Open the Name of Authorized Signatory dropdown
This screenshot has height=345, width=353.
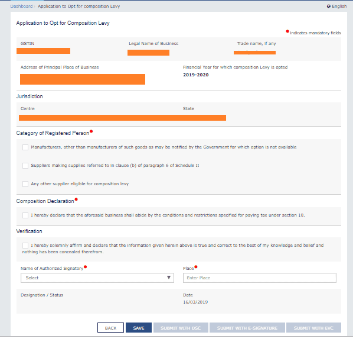pyautogui.click(x=97, y=278)
